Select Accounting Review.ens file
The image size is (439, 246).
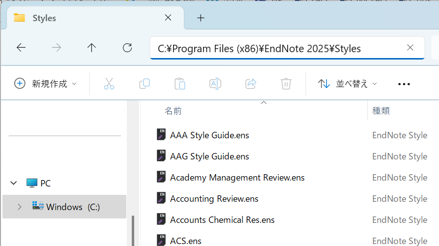point(214,199)
